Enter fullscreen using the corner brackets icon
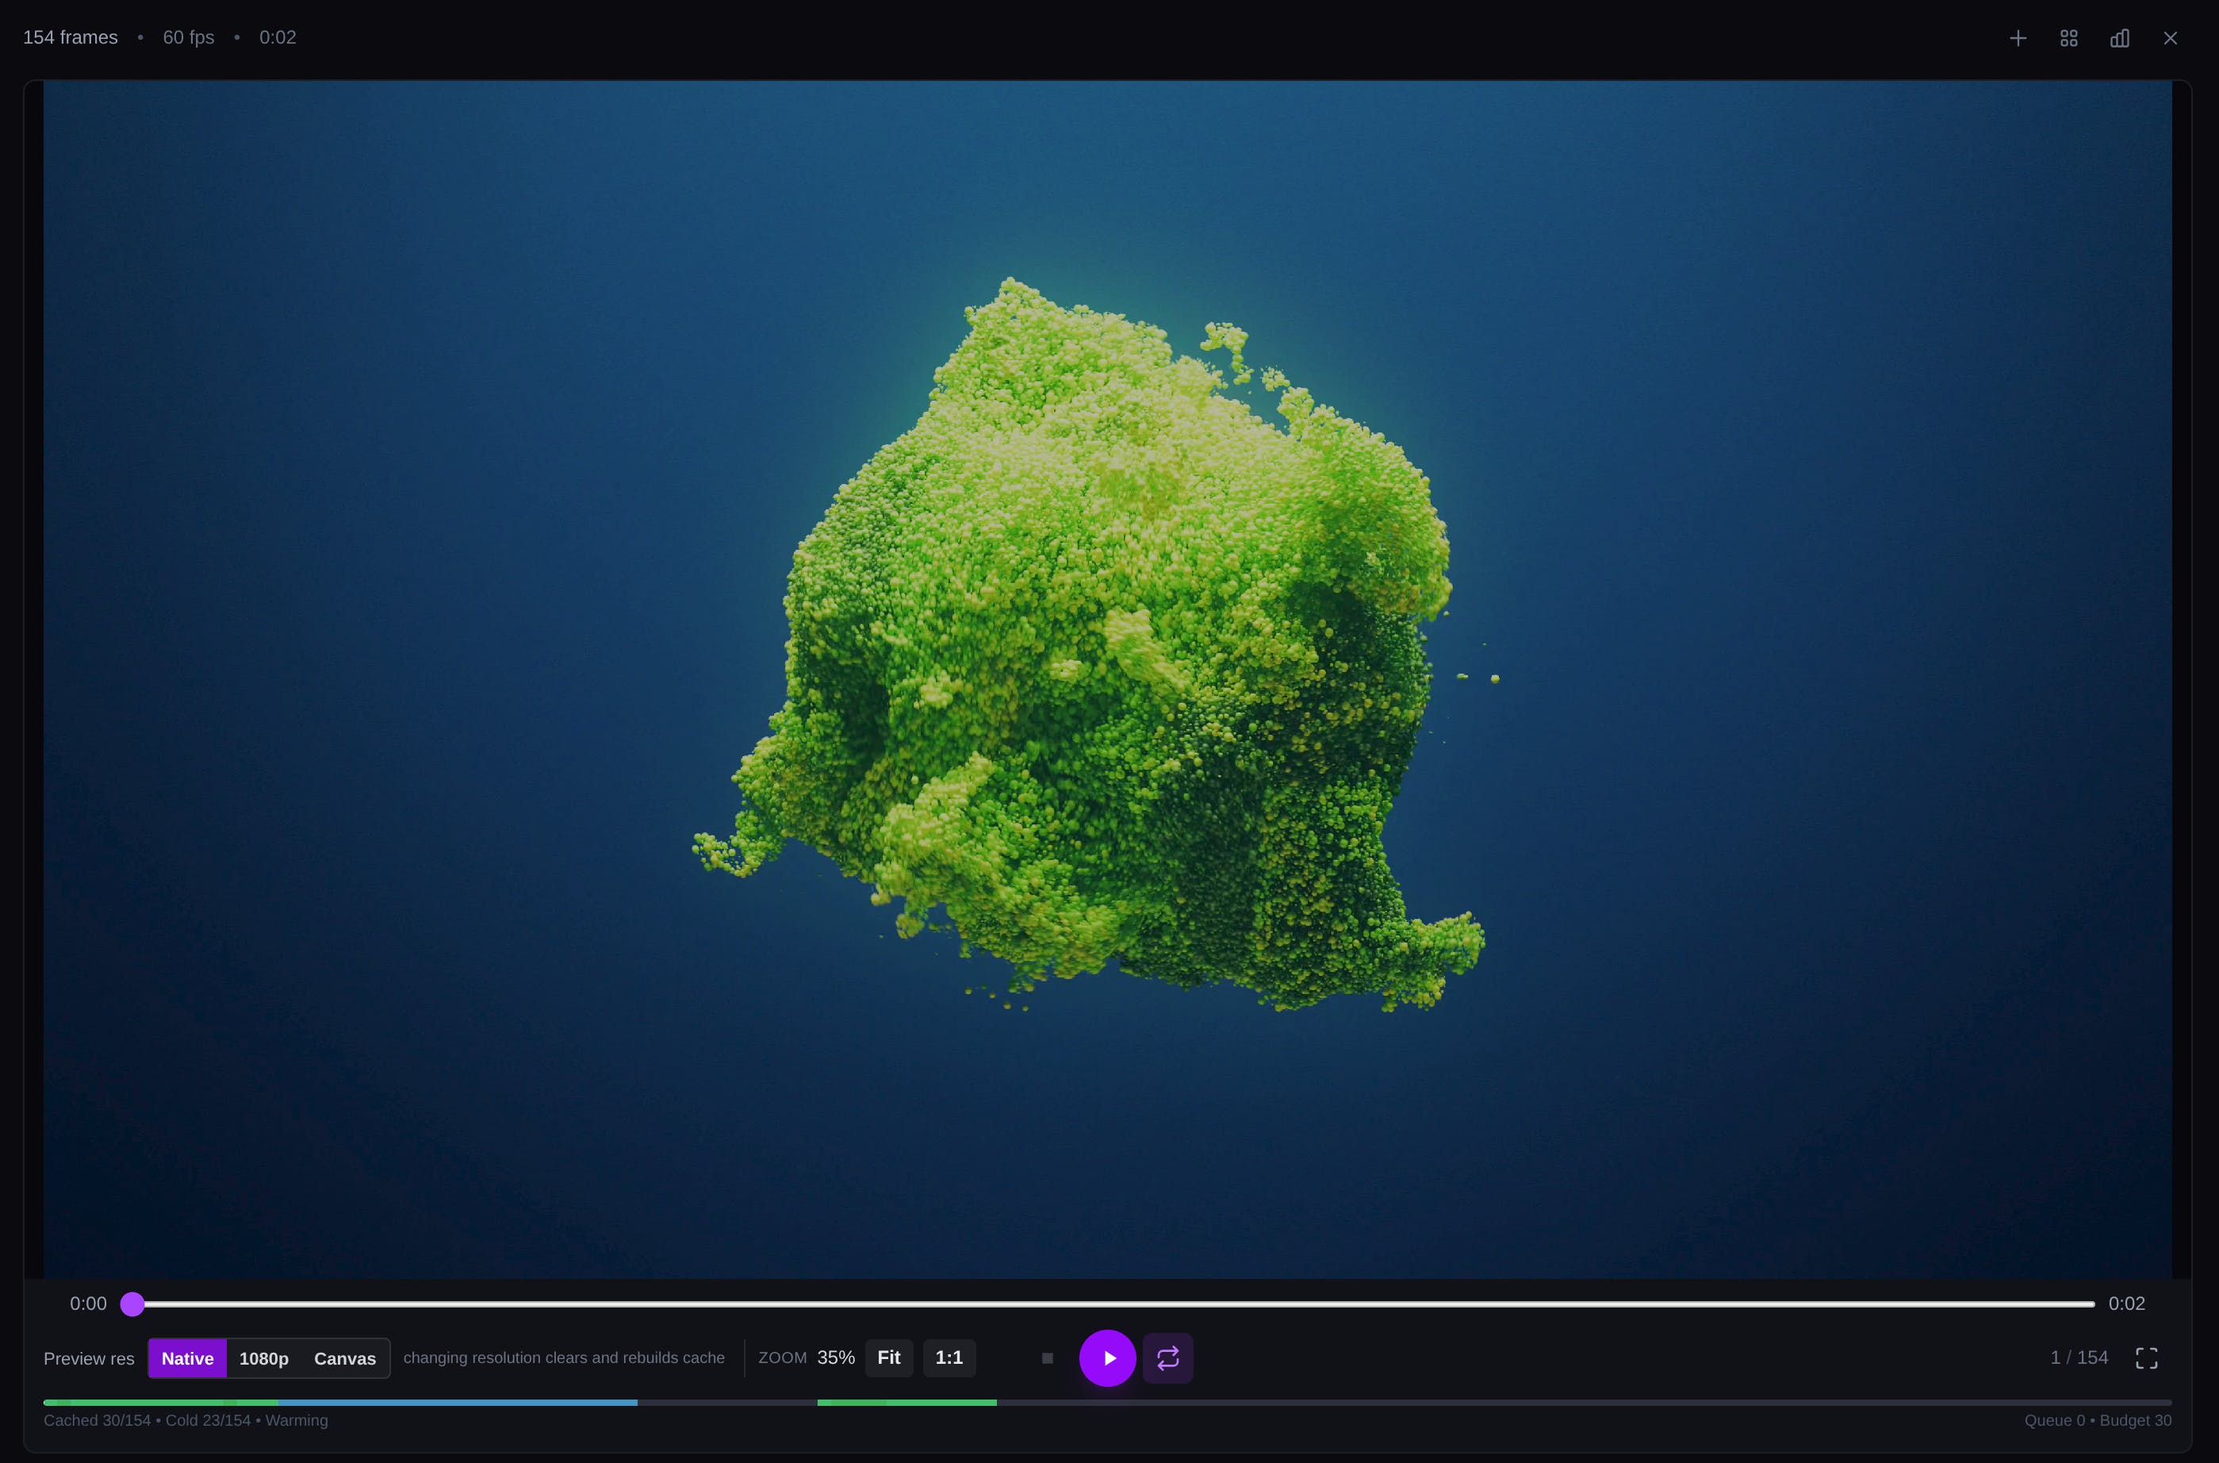 [x=2146, y=1358]
